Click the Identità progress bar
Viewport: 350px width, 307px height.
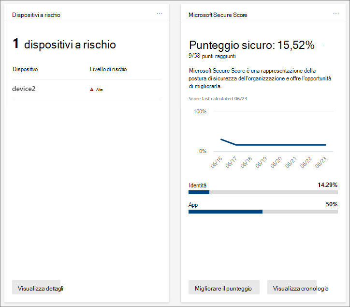point(263,192)
